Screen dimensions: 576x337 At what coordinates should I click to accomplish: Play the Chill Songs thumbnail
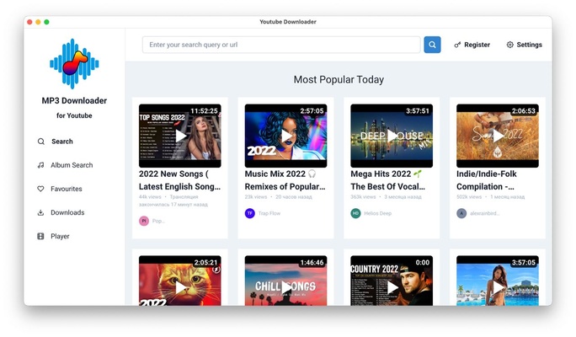[x=285, y=281]
